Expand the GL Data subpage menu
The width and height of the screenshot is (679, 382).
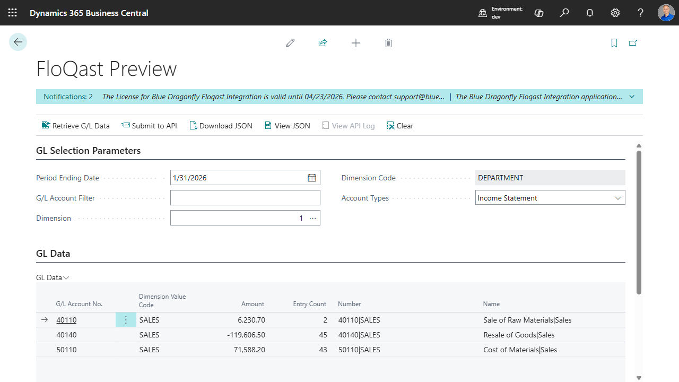(x=53, y=277)
